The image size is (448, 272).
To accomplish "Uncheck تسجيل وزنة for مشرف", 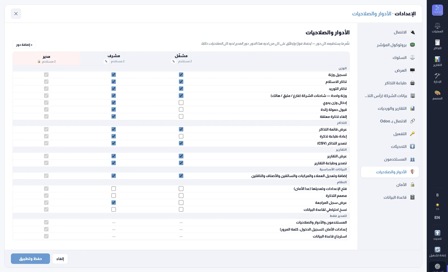I will tap(113, 75).
